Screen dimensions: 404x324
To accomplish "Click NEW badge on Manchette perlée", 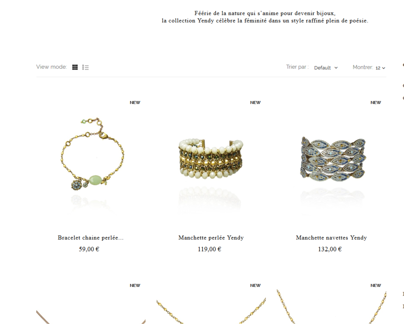I will (255, 102).
